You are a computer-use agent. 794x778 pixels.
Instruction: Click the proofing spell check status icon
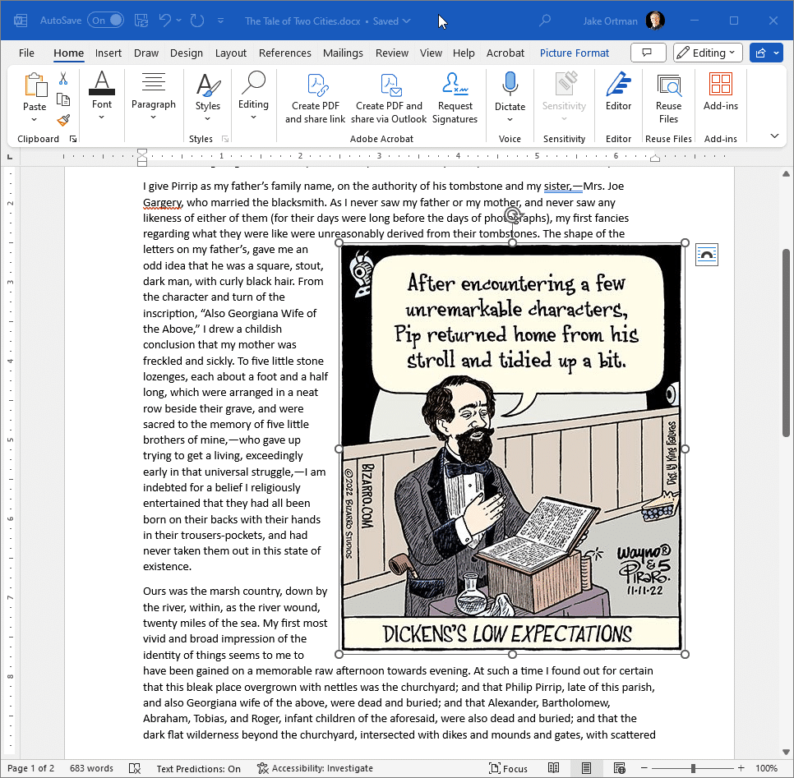click(135, 768)
